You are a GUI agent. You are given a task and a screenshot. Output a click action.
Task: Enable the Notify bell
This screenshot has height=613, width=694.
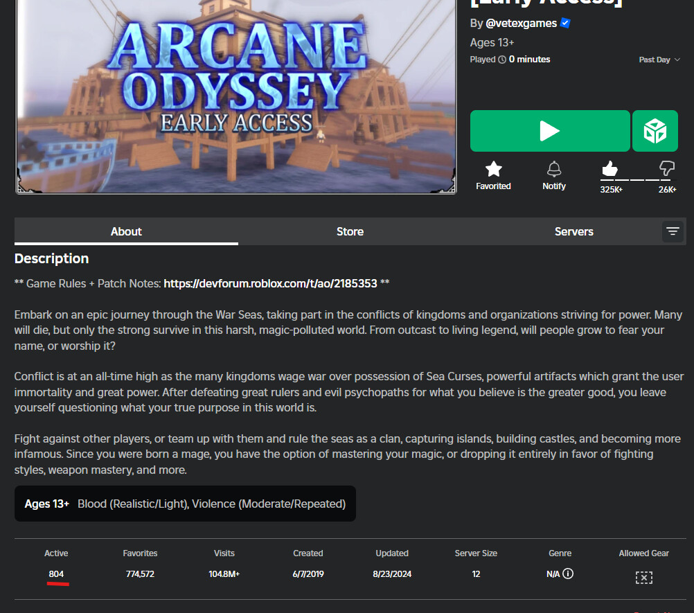pos(554,169)
